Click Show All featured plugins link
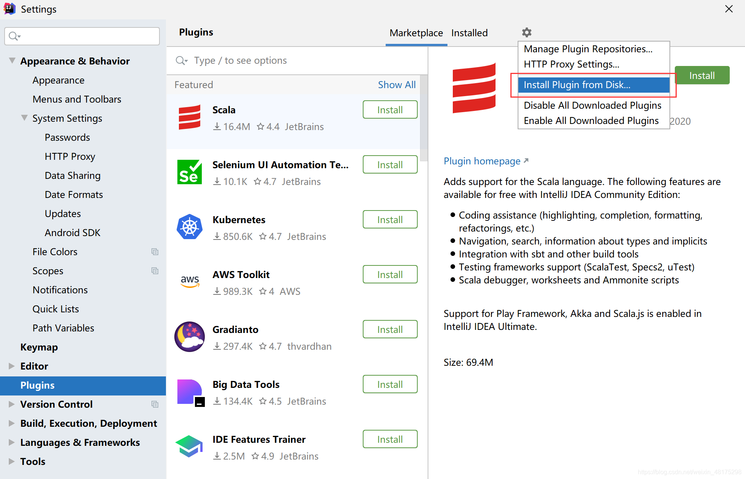Viewport: 745px width, 479px height. click(397, 85)
